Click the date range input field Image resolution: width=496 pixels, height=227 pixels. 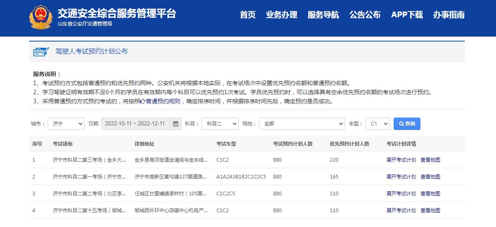point(135,124)
